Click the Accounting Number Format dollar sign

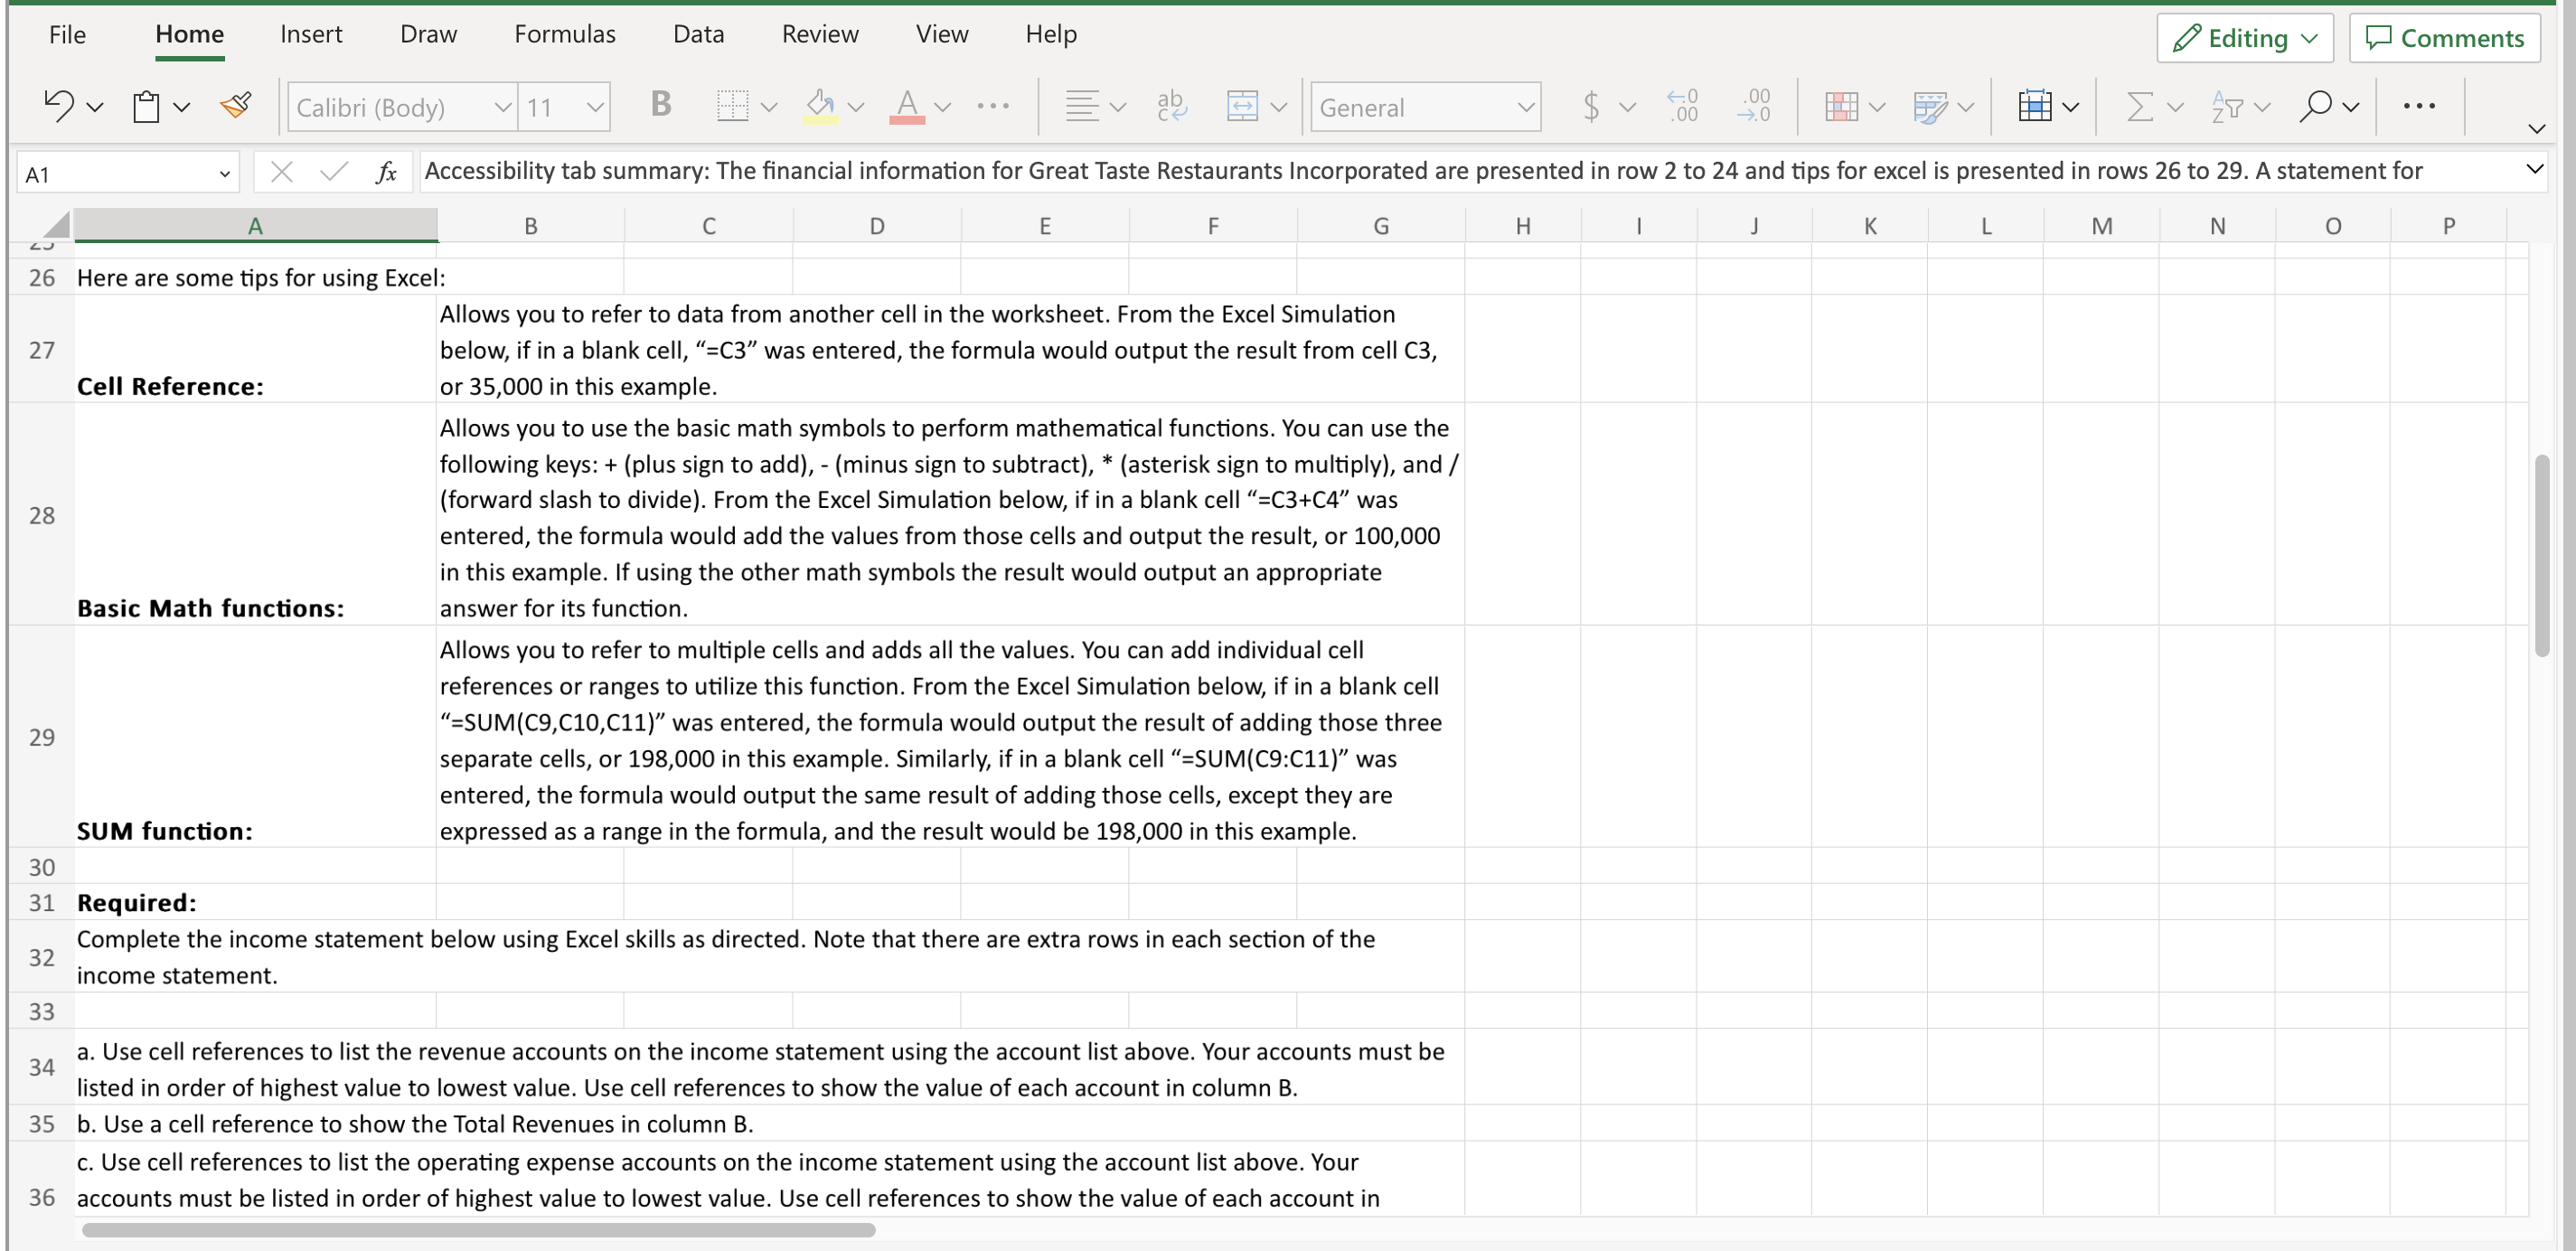pyautogui.click(x=1591, y=106)
